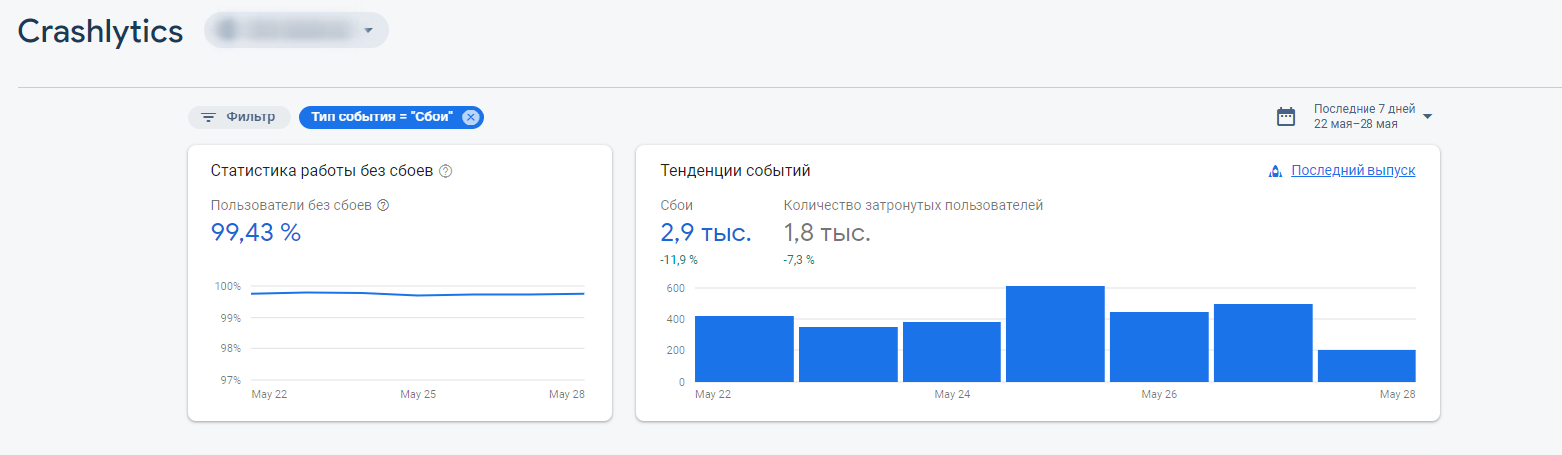1562x455 pixels.
Task: Click the May 28 shortest crash bar
Action: [1366, 366]
